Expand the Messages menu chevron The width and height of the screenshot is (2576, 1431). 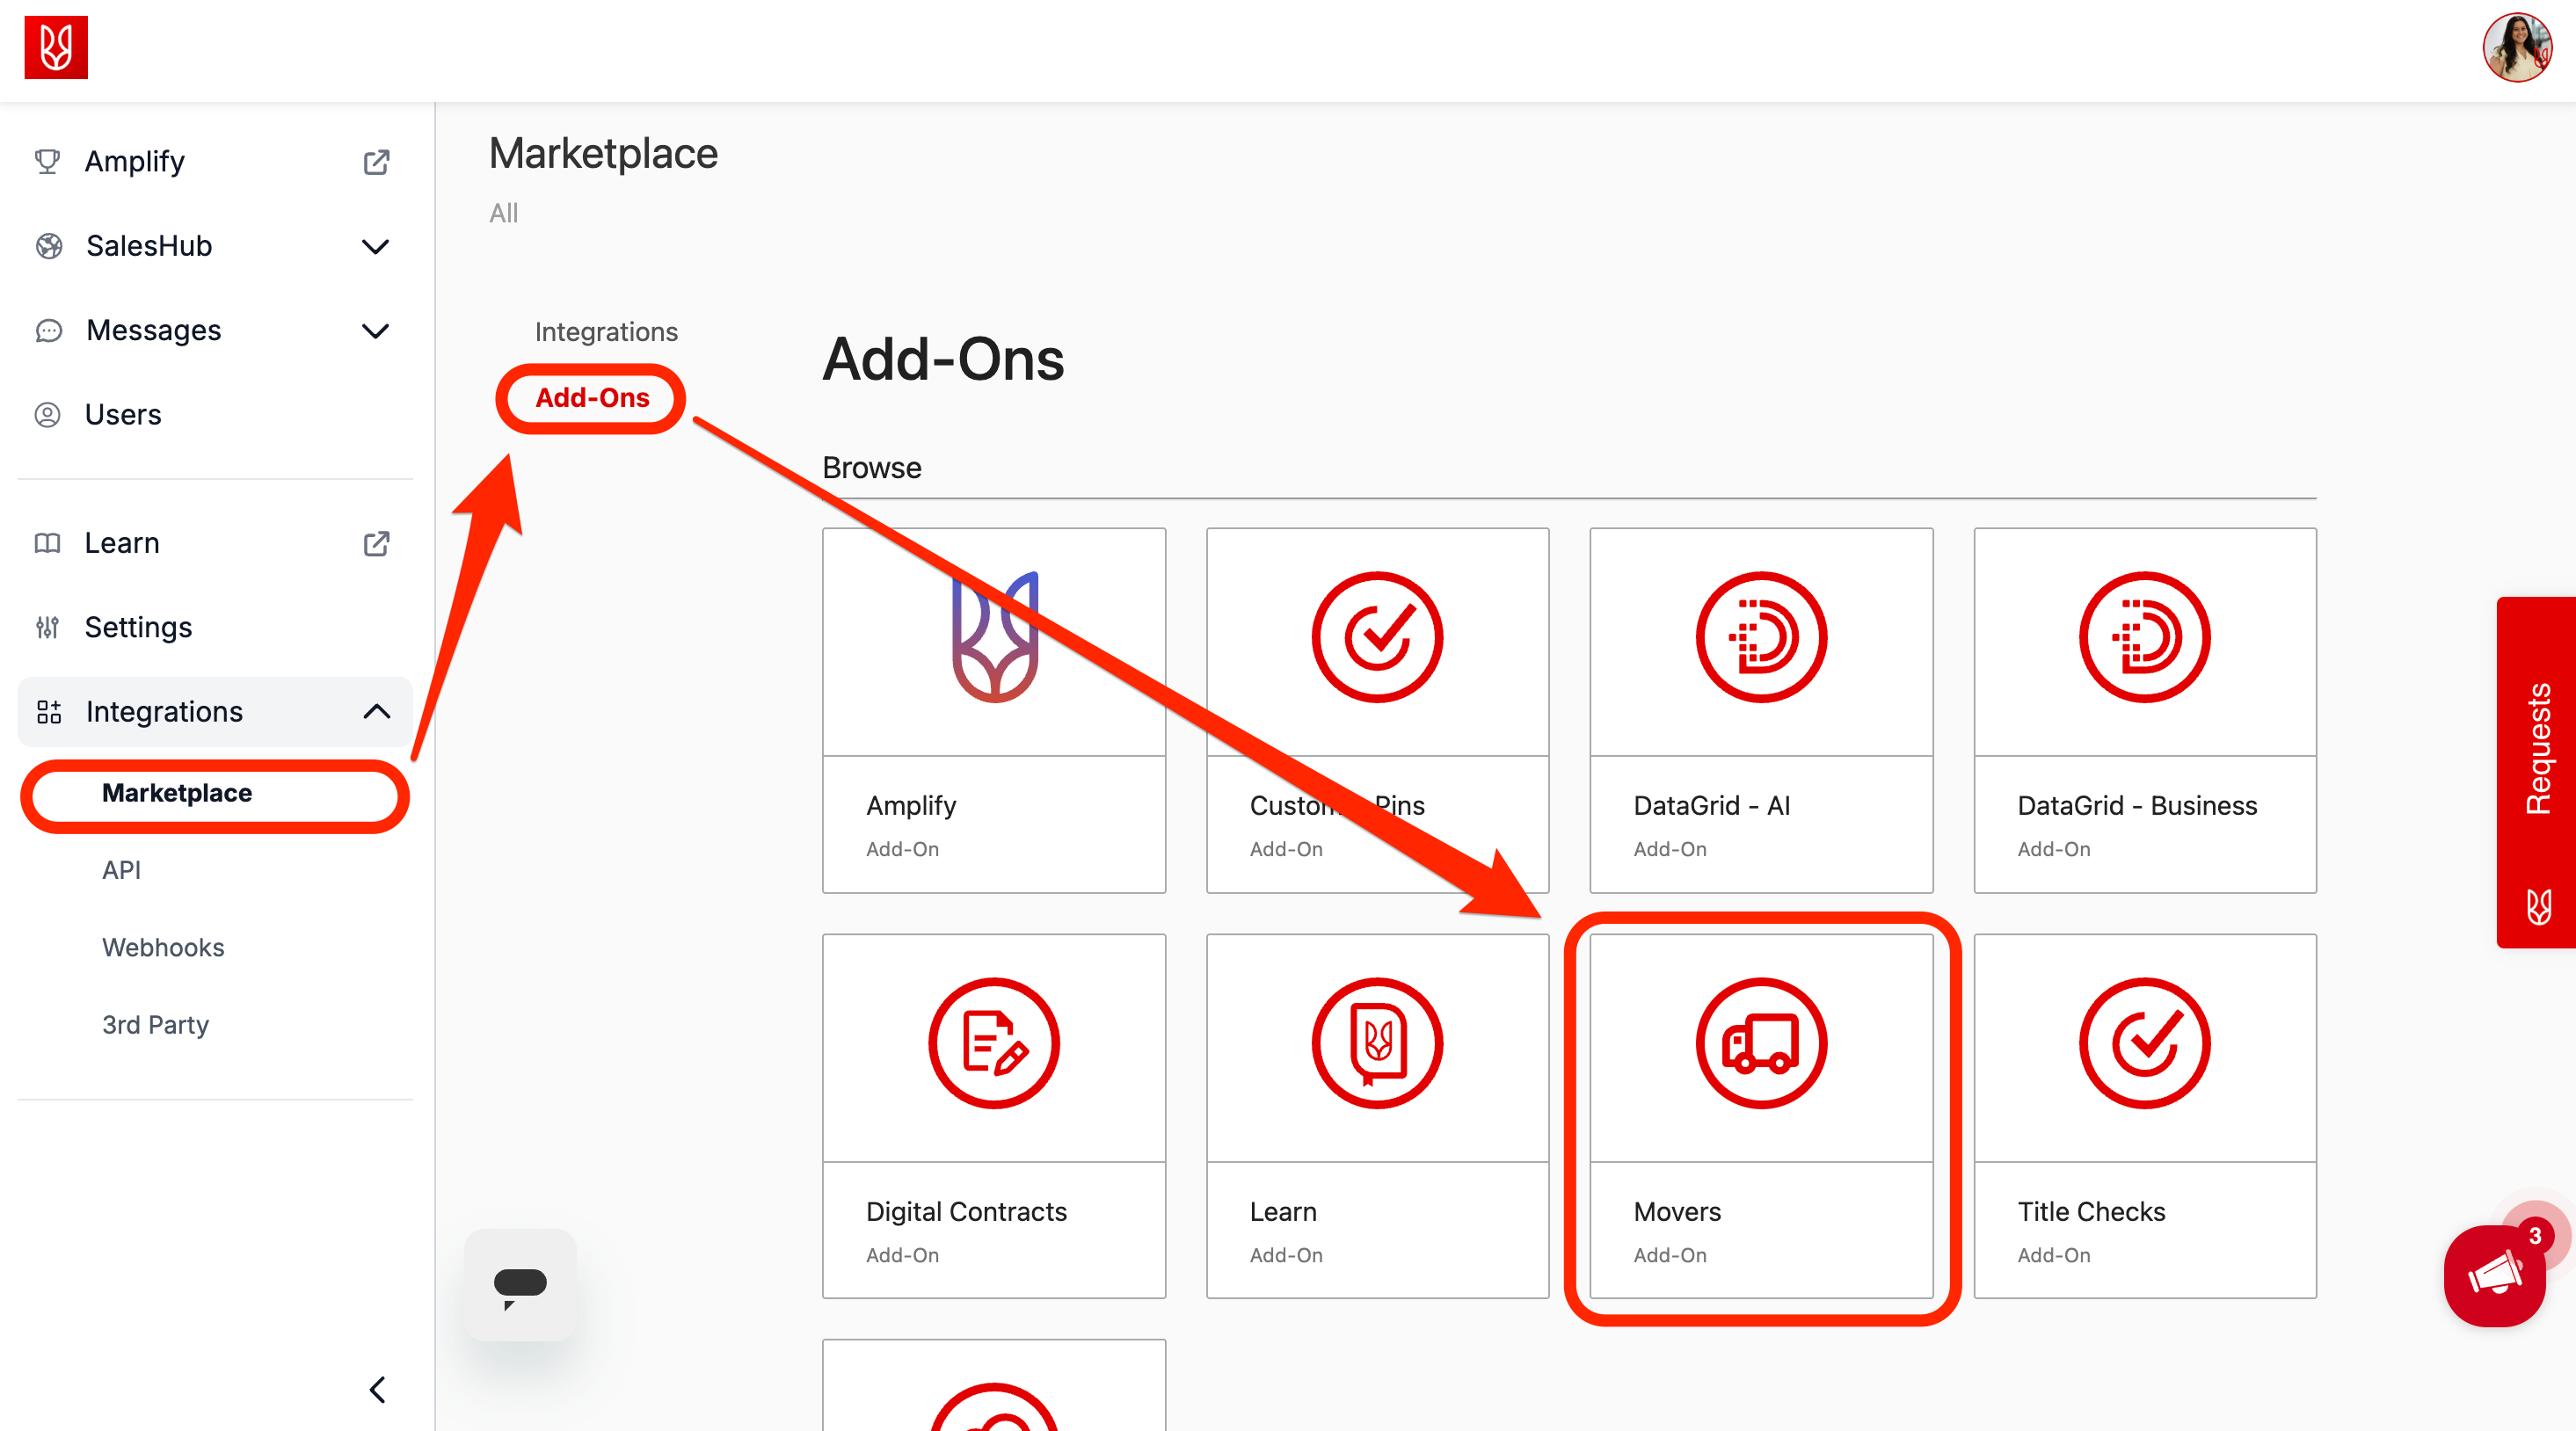[375, 331]
